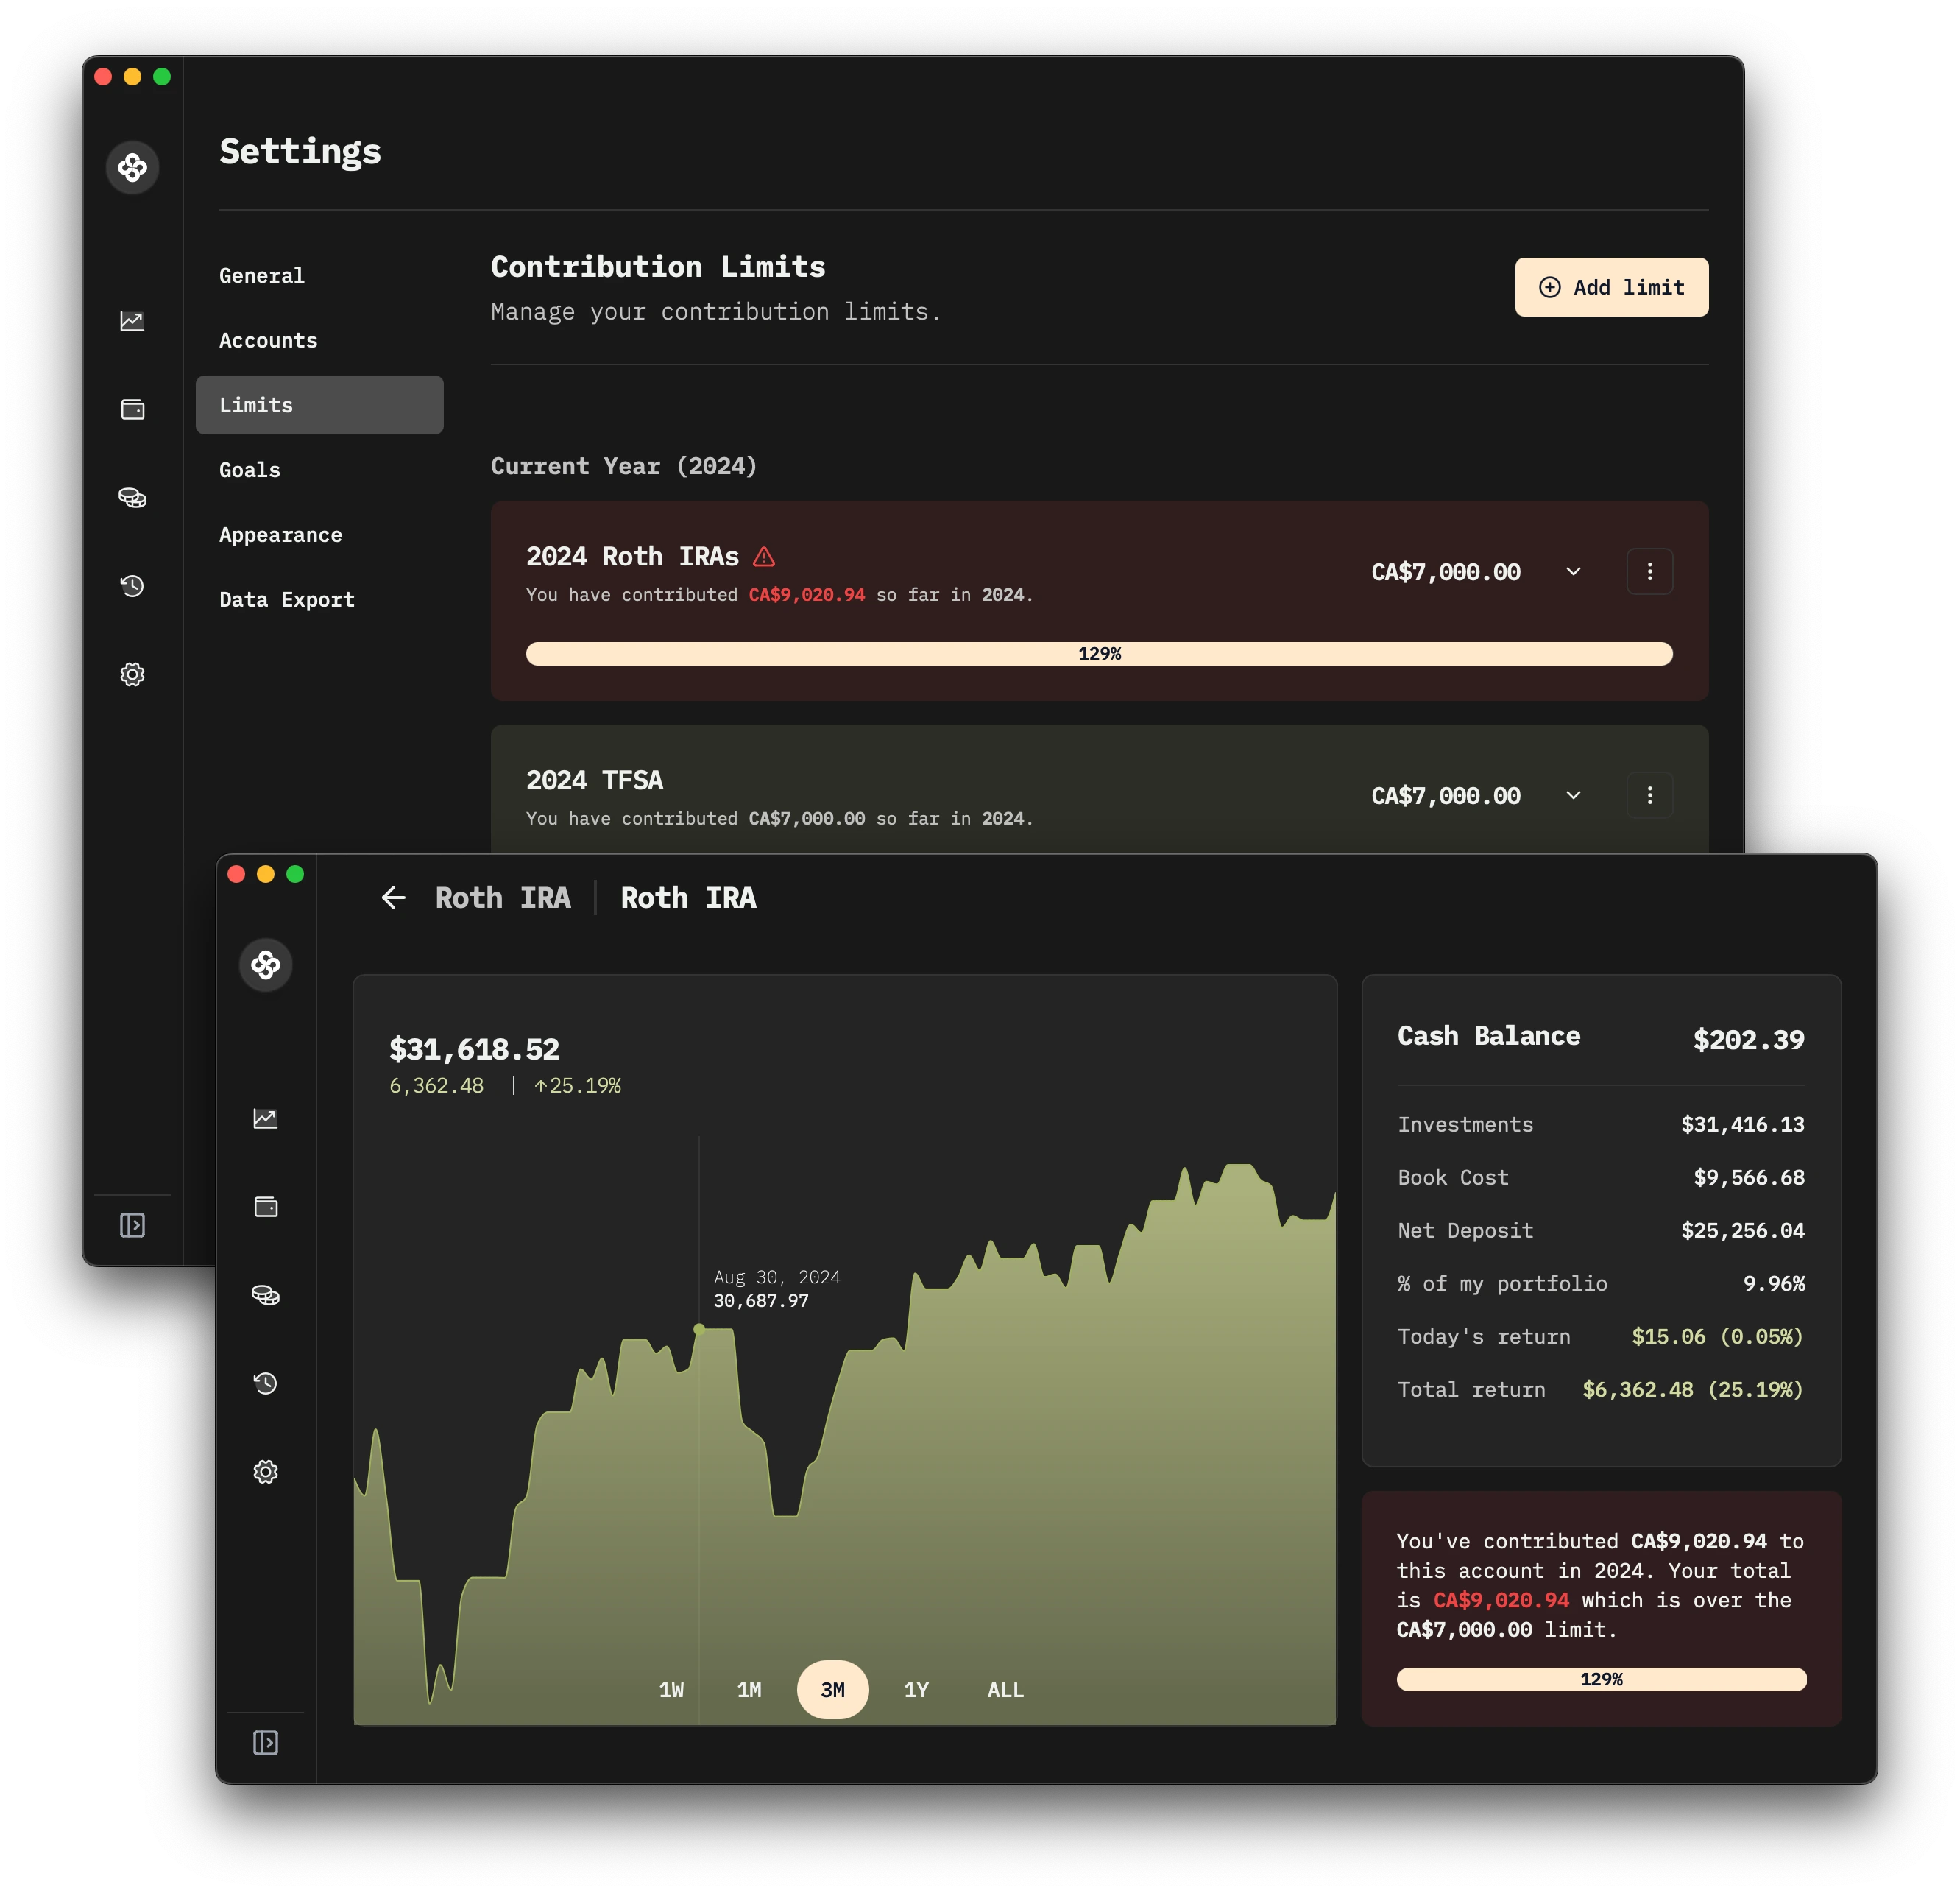Image resolution: width=1960 pixels, height=1893 pixels.
Task: Click the Accounts settings menu item
Action: click(x=268, y=339)
